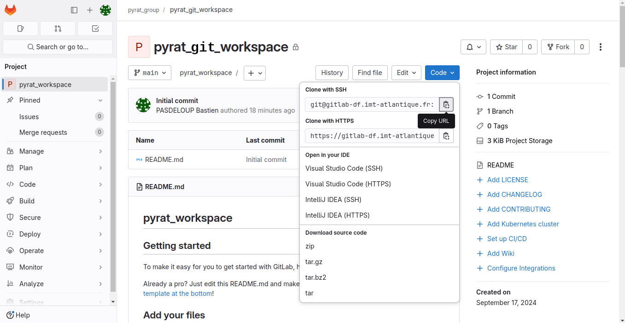Expand the Build sidebar section
Screen dimensions: 625x323
click(x=55, y=201)
